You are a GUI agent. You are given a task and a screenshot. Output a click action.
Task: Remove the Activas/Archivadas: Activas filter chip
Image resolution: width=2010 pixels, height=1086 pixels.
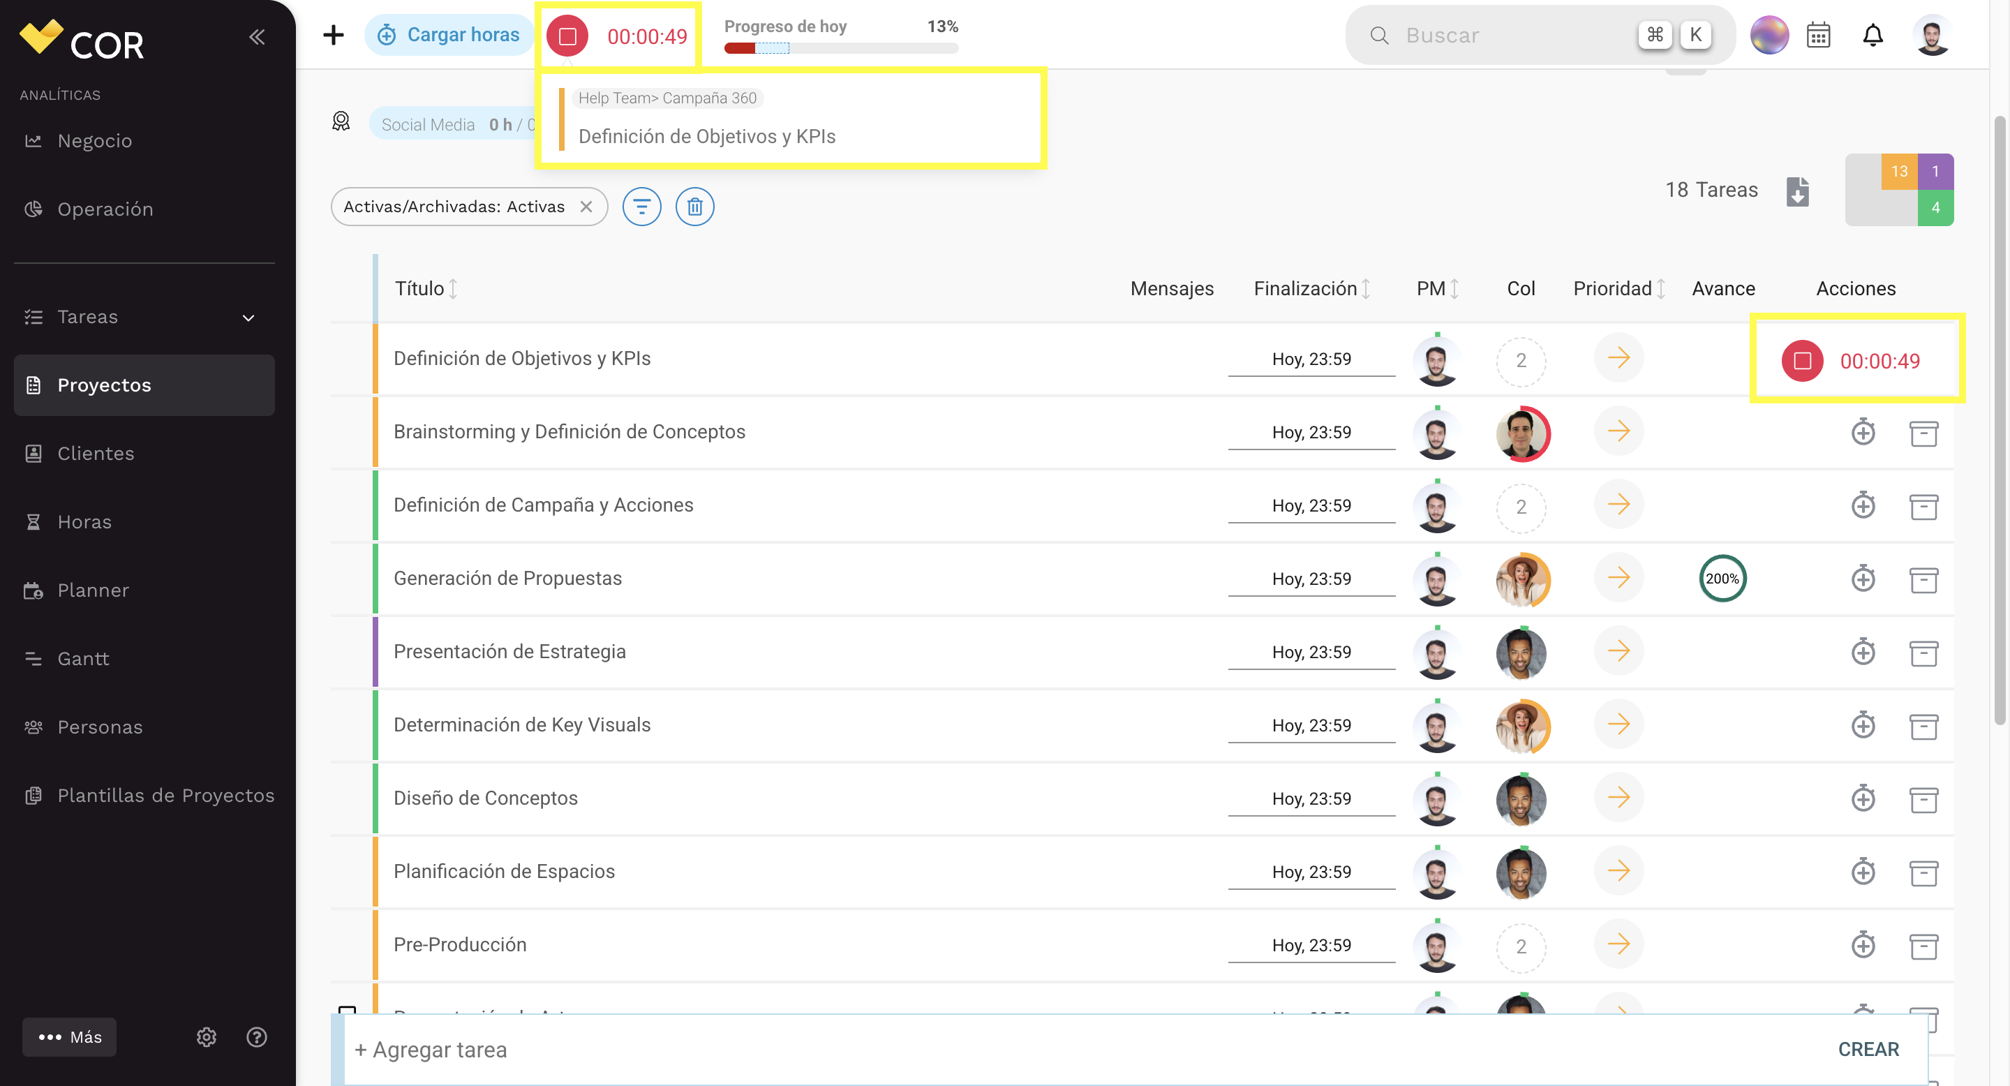pos(586,207)
